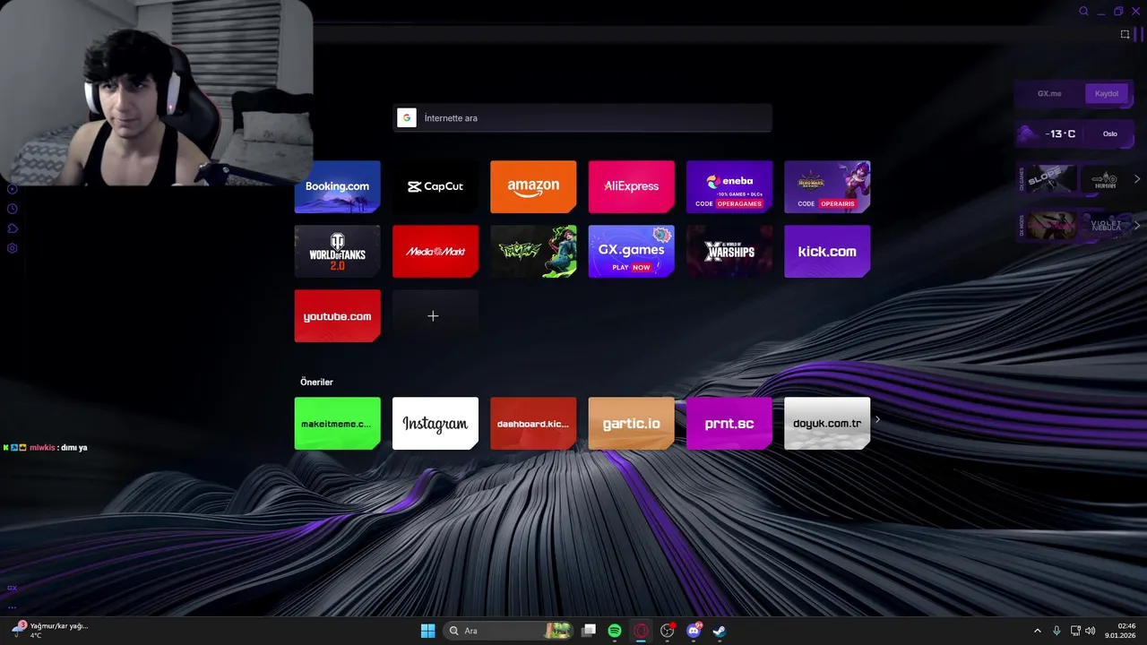Click the volume speaker tray icon

coord(1091,631)
